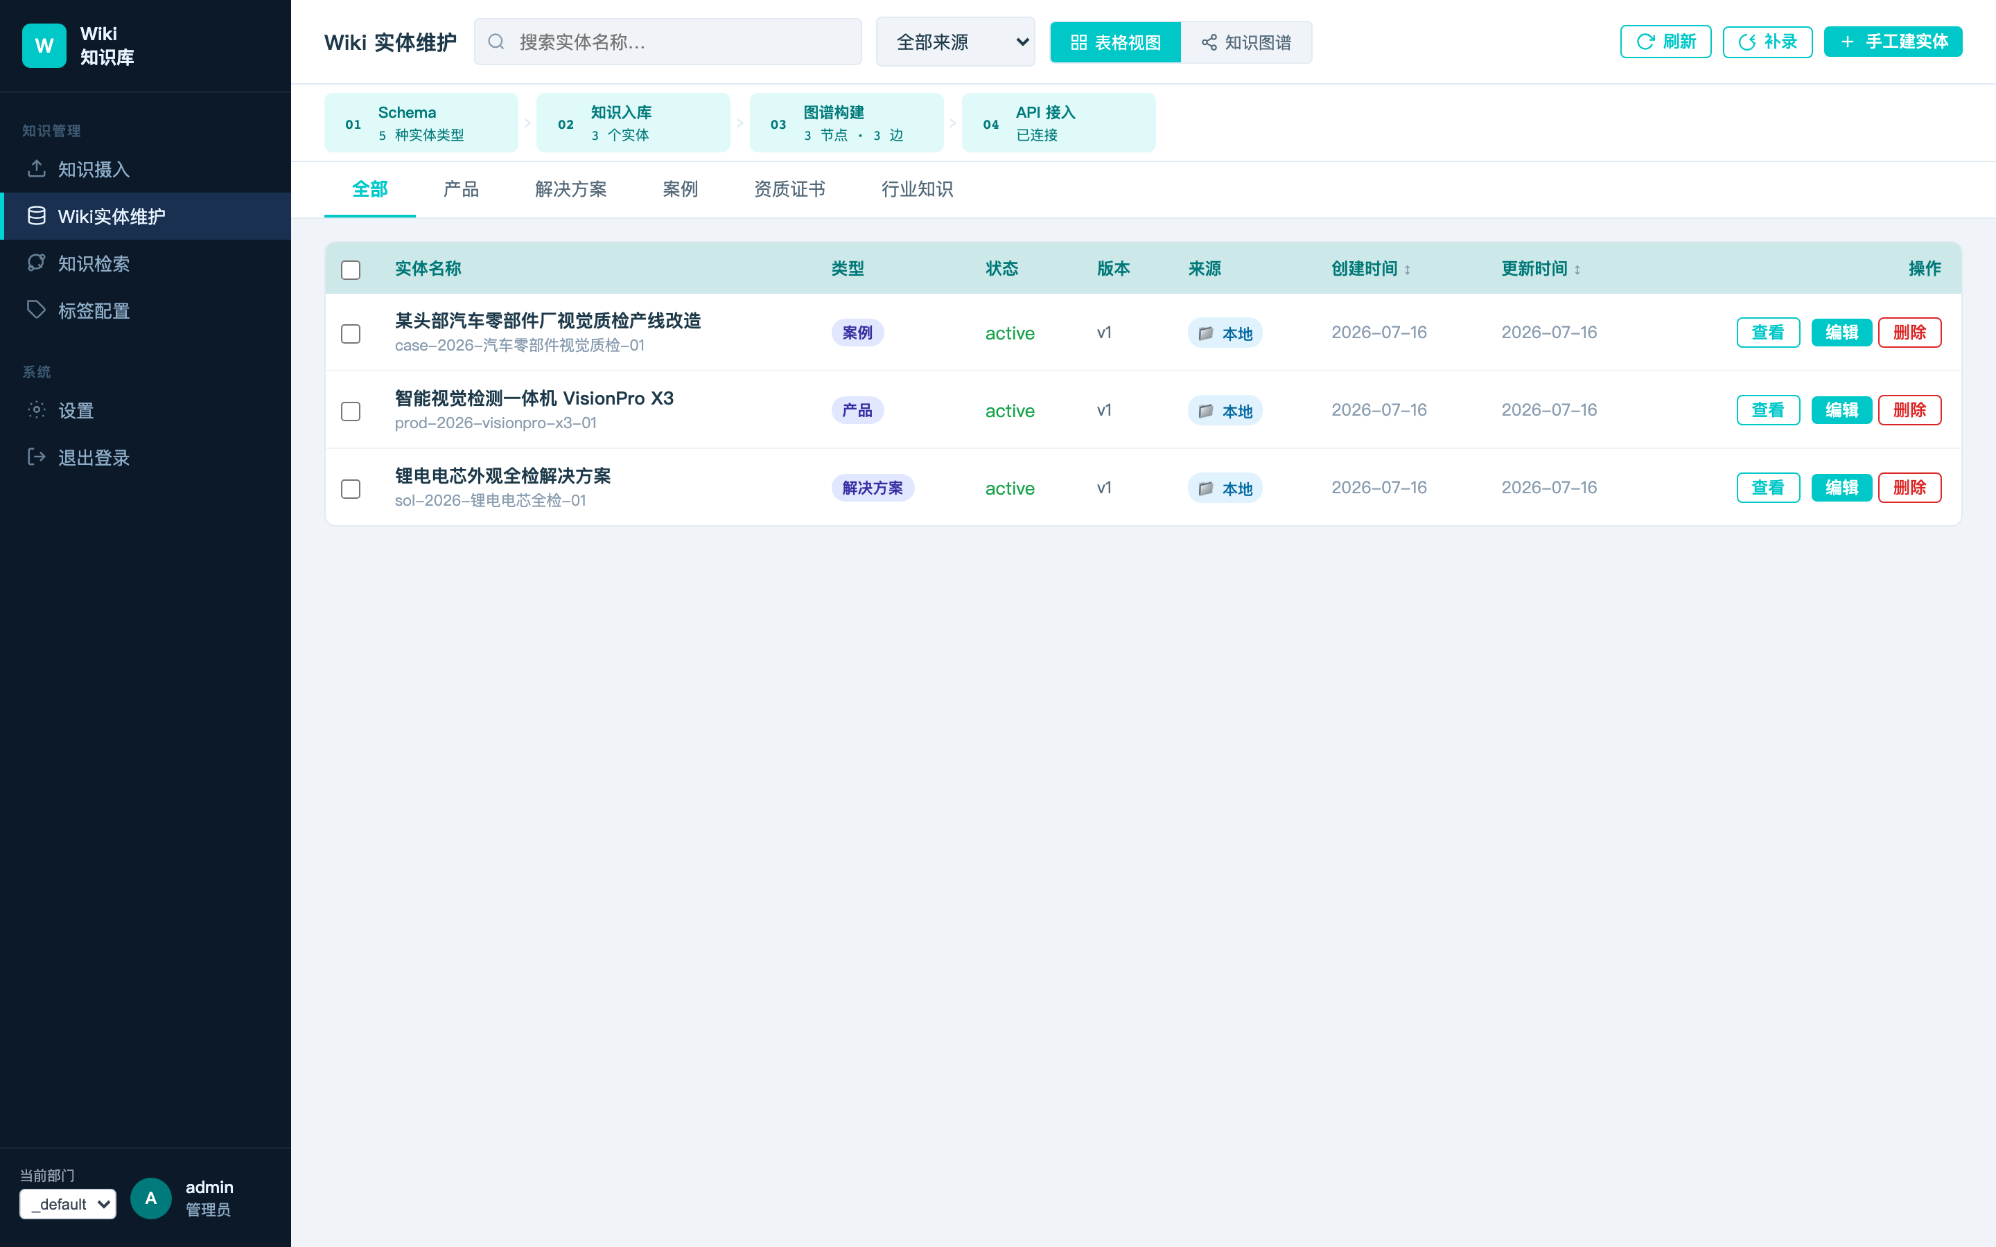This screenshot has height=1247, width=1996.
Task: Click the Wiki logo icon in sidebar
Action: pyautogui.click(x=44, y=44)
